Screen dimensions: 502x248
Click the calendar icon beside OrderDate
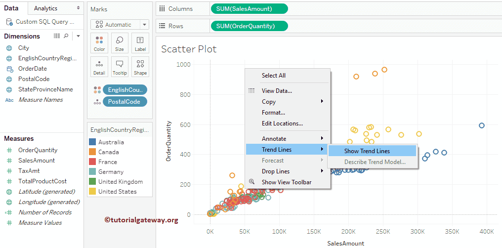tap(9, 69)
